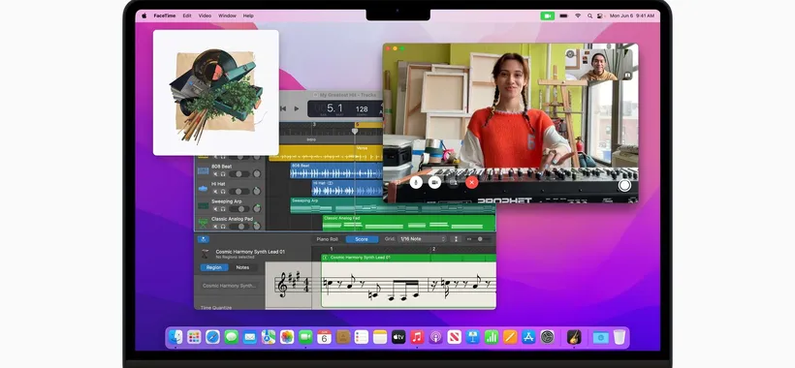Mute the microphone in the FaceTime call
This screenshot has height=368, width=795.
(x=416, y=182)
